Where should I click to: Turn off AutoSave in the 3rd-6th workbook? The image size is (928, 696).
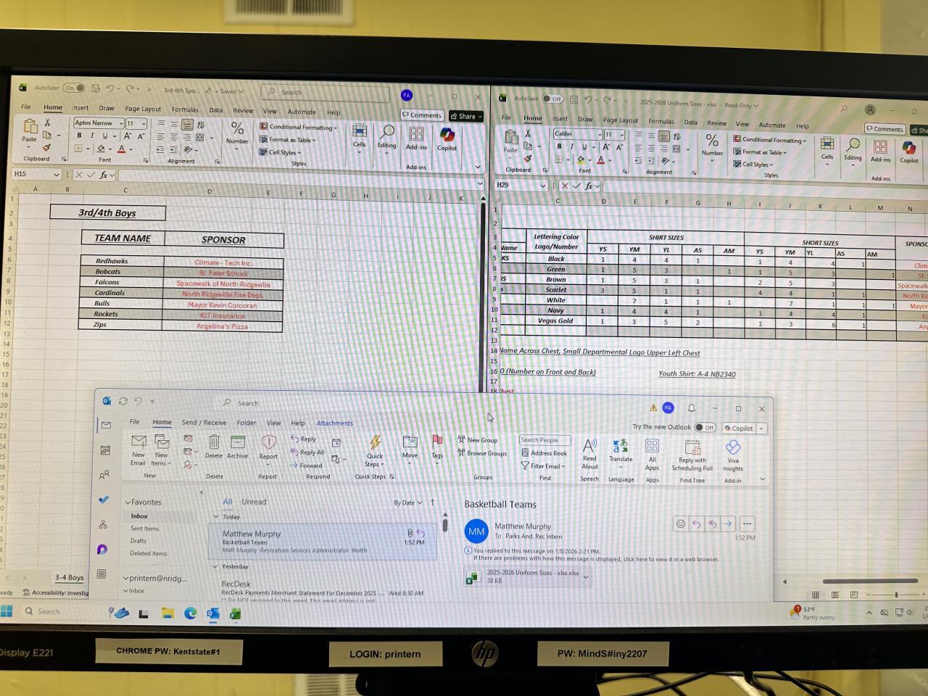pyautogui.click(x=75, y=88)
